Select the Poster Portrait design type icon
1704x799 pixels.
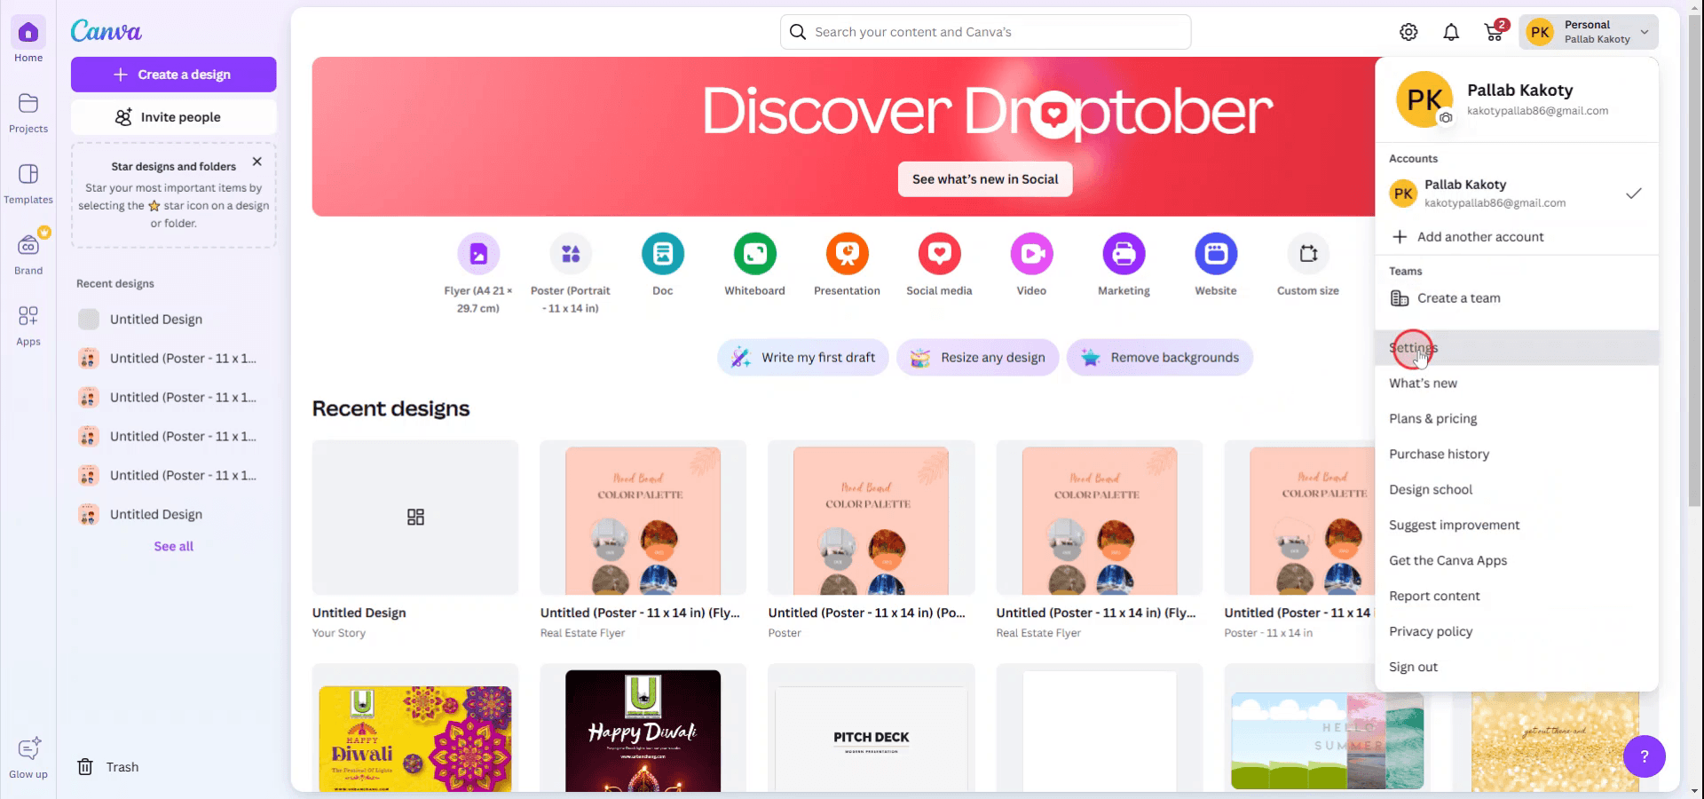tap(571, 254)
